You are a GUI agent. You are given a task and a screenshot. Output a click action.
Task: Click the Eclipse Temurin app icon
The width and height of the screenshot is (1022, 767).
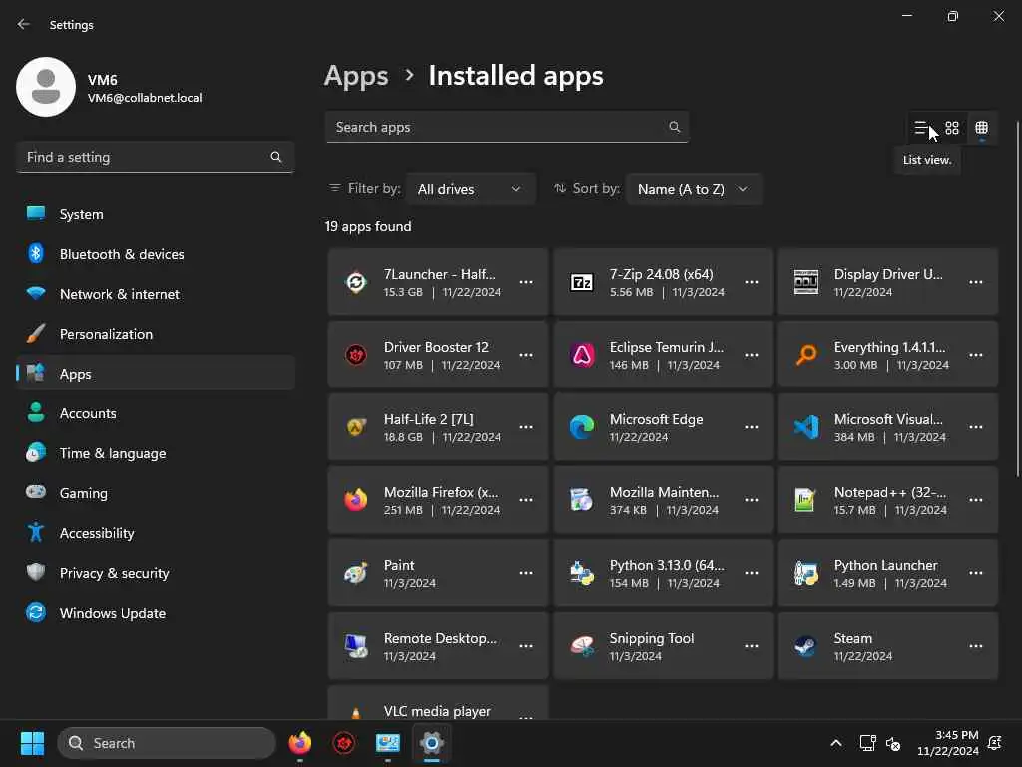(x=582, y=355)
